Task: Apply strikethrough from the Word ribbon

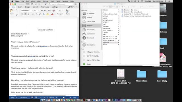Action: [33, 14]
